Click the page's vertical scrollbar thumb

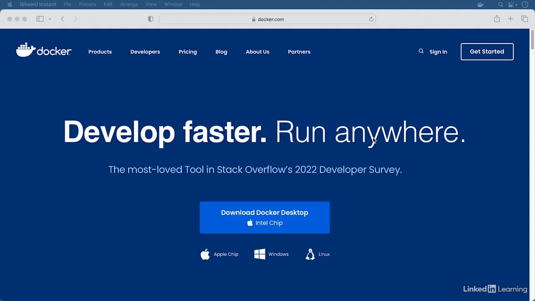coord(532,39)
